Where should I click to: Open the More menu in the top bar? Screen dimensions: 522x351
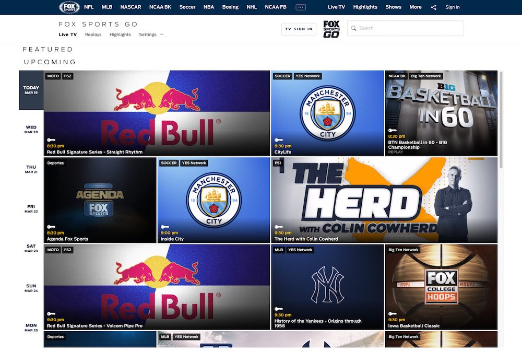(415, 7)
